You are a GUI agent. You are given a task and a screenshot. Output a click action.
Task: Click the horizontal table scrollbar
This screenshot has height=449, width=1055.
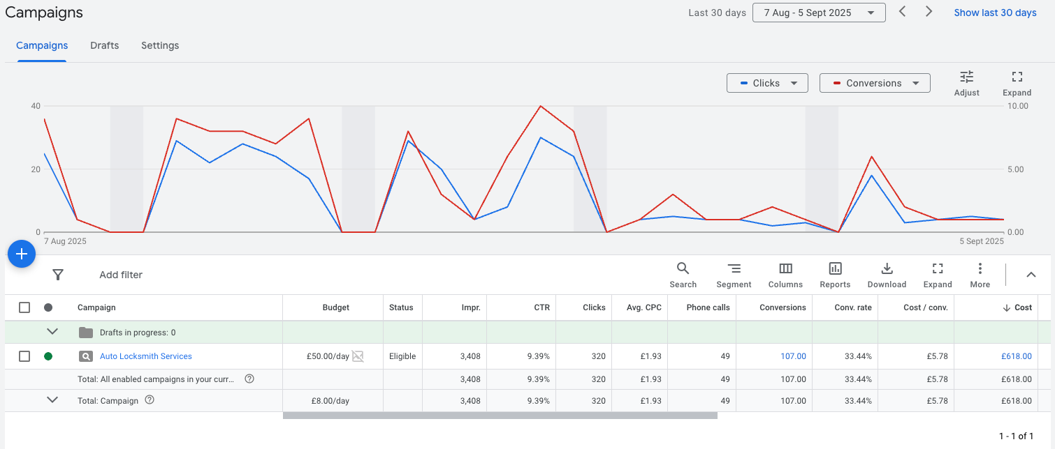(500, 416)
